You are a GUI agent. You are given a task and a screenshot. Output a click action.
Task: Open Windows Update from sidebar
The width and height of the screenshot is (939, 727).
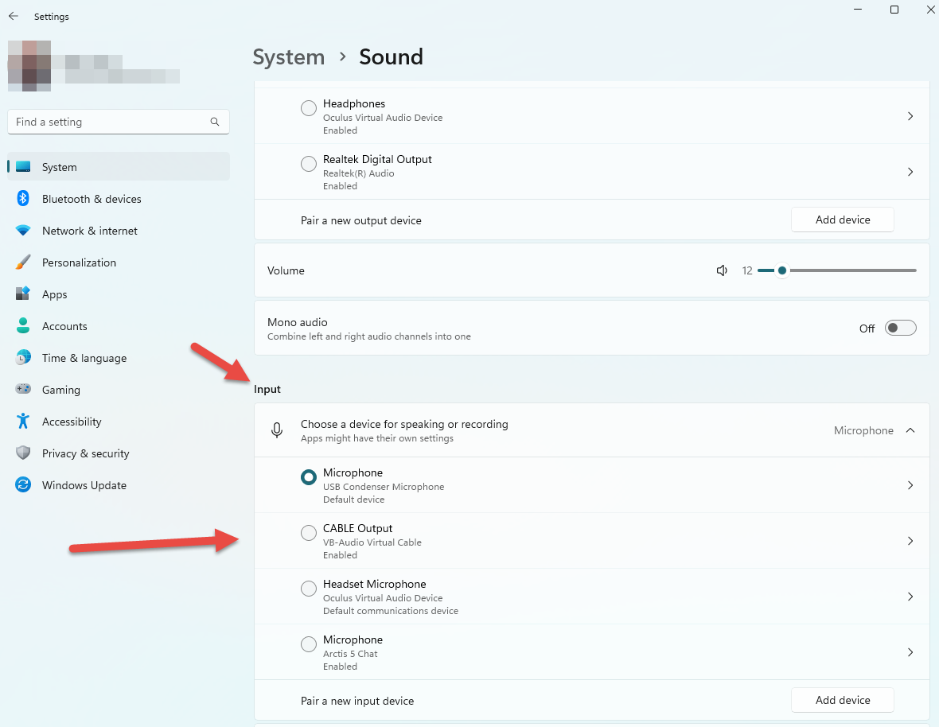click(84, 485)
